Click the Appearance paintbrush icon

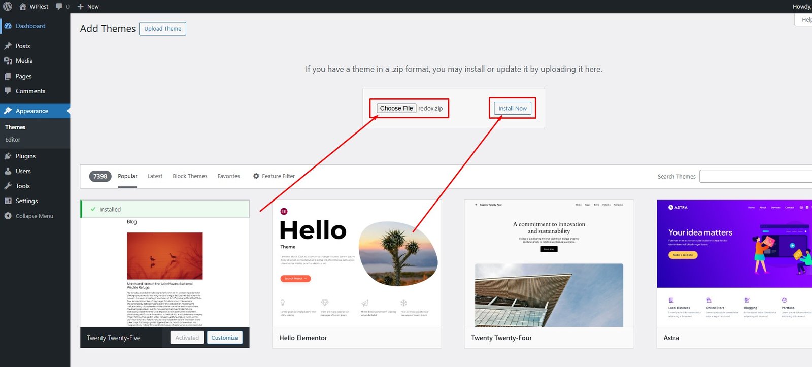8,111
